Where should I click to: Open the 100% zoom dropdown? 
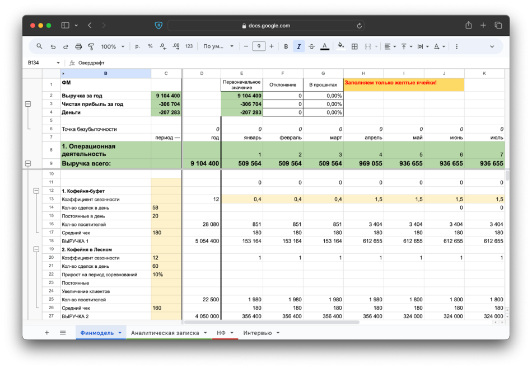[113, 46]
